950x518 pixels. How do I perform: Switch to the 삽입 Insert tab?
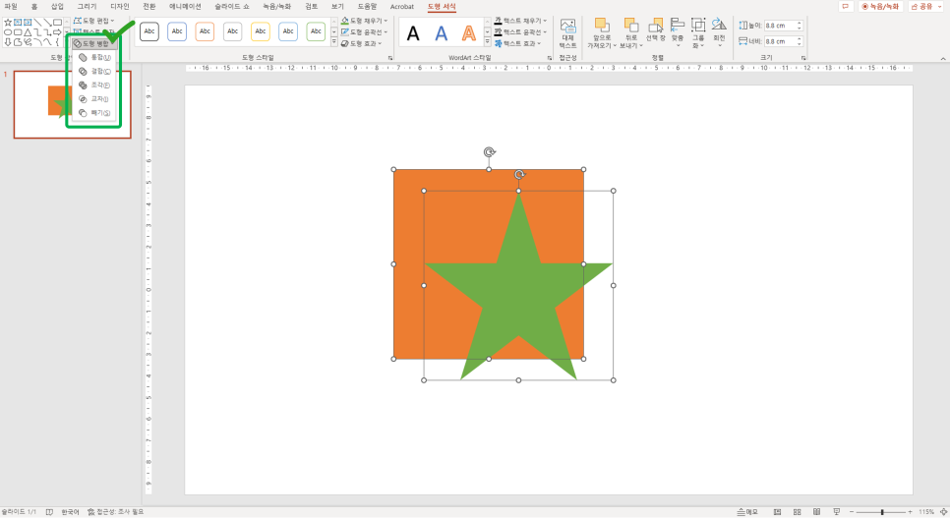57,7
